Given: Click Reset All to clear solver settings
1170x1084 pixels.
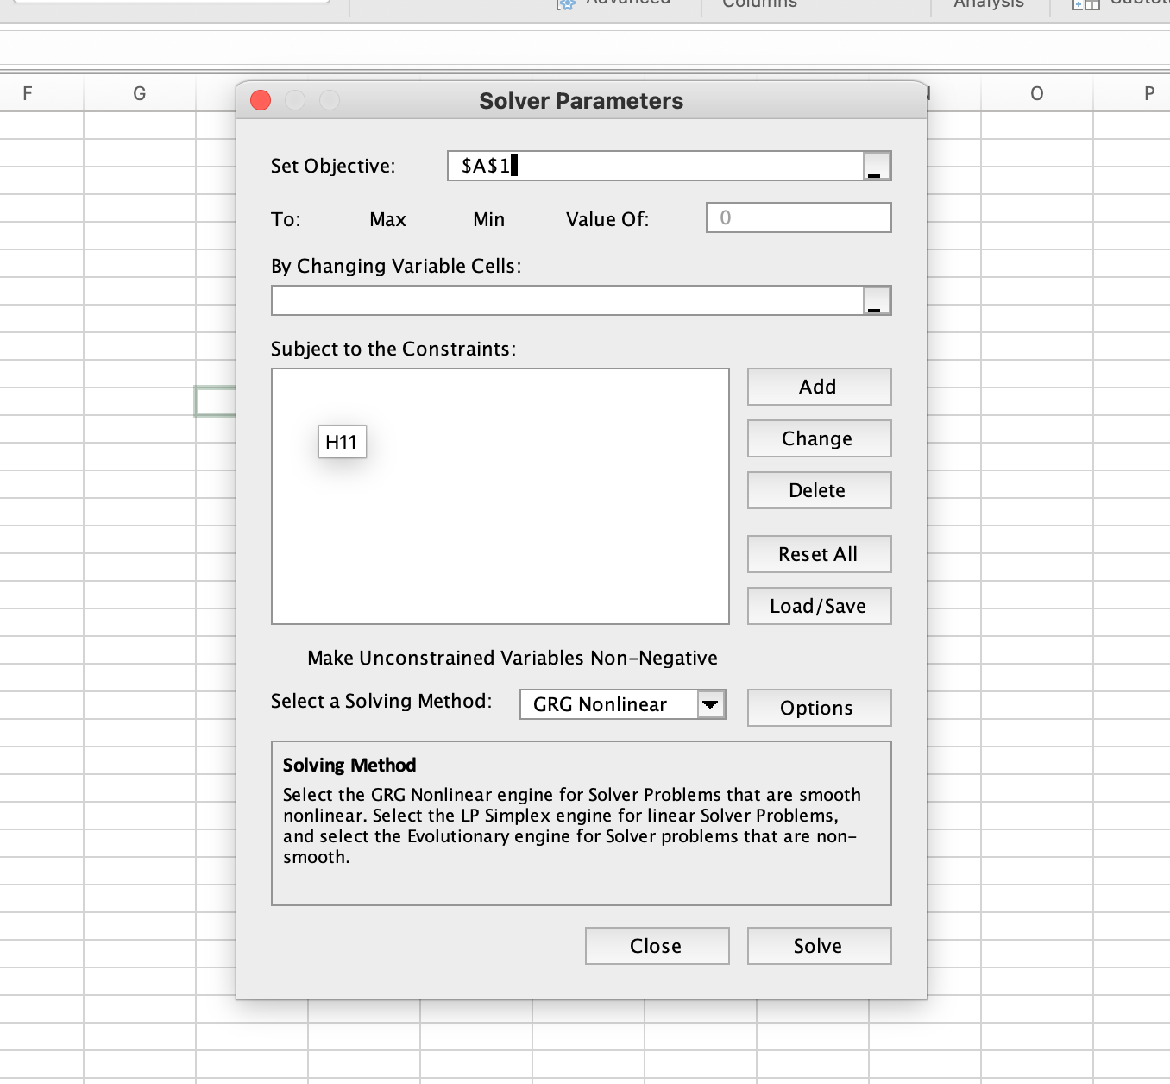Looking at the screenshot, I should pos(818,554).
